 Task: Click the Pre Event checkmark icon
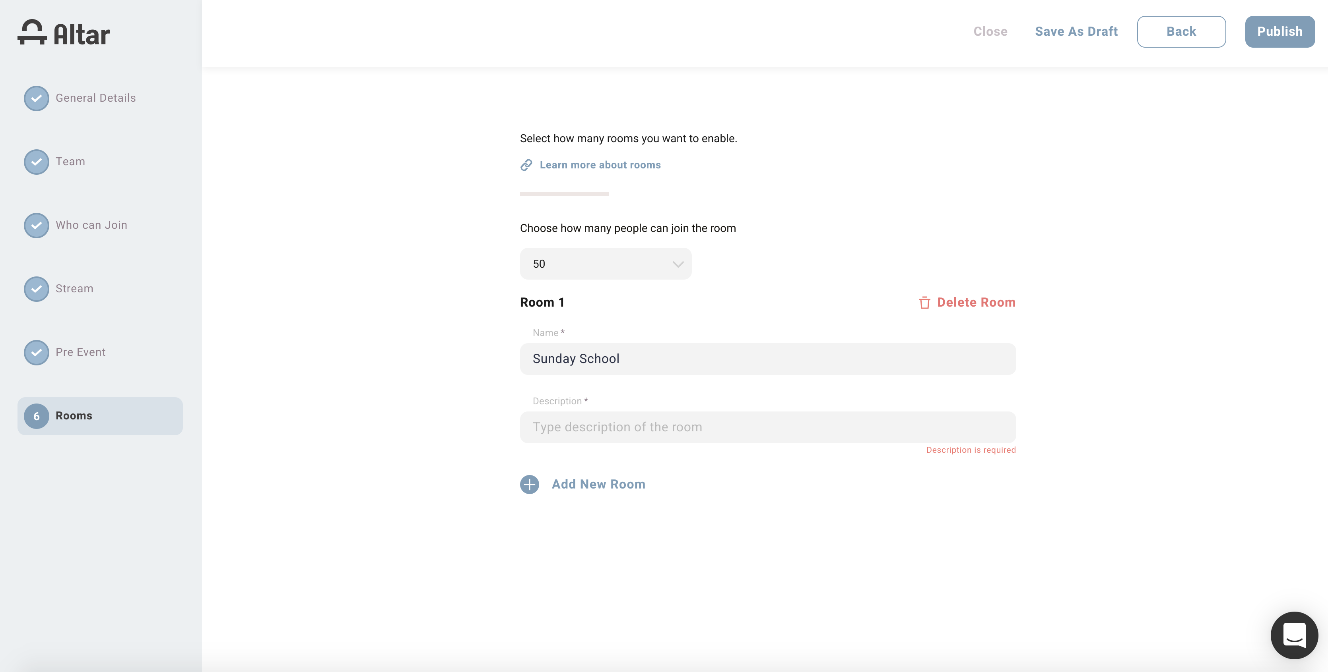pyautogui.click(x=36, y=352)
